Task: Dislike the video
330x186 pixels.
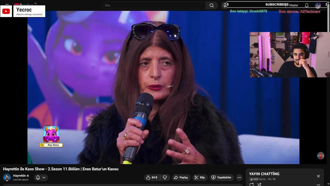Action: click(x=165, y=177)
